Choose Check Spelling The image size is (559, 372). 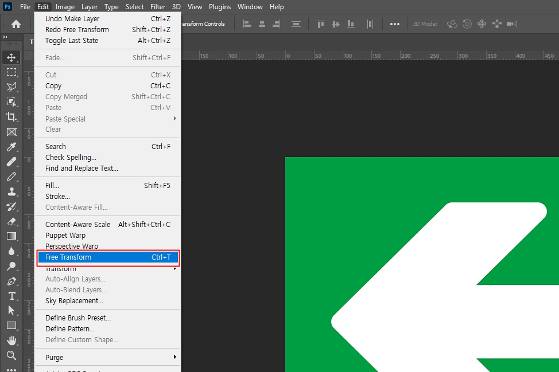click(108, 158)
